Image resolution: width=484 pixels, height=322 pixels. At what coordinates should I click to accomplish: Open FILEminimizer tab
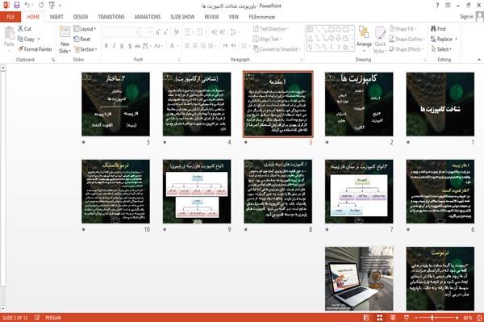[262, 17]
